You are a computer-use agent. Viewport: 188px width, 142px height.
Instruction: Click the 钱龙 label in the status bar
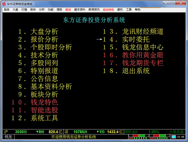coord(8,137)
